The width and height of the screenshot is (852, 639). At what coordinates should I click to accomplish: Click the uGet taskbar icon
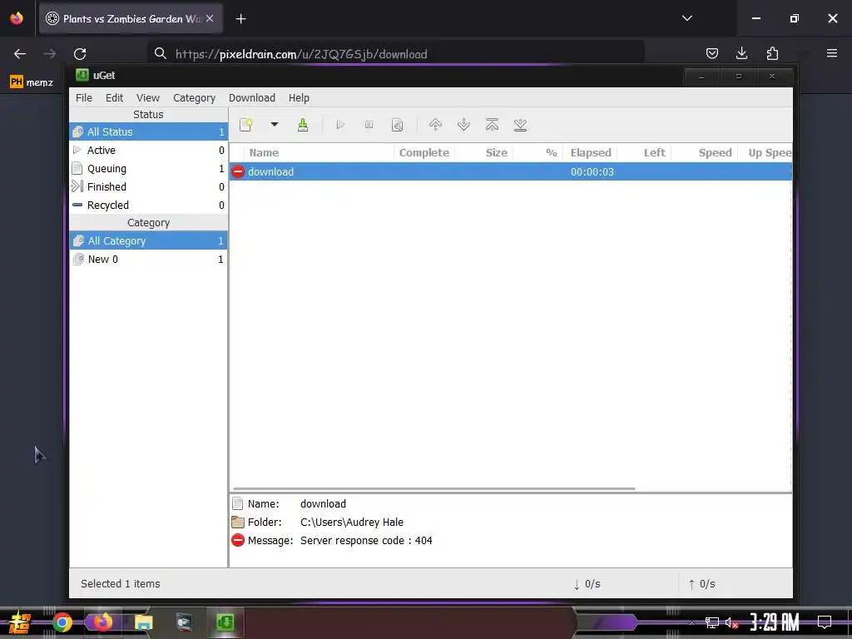(x=225, y=622)
